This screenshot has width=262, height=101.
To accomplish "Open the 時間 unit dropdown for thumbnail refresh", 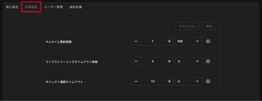I will click(x=189, y=41).
